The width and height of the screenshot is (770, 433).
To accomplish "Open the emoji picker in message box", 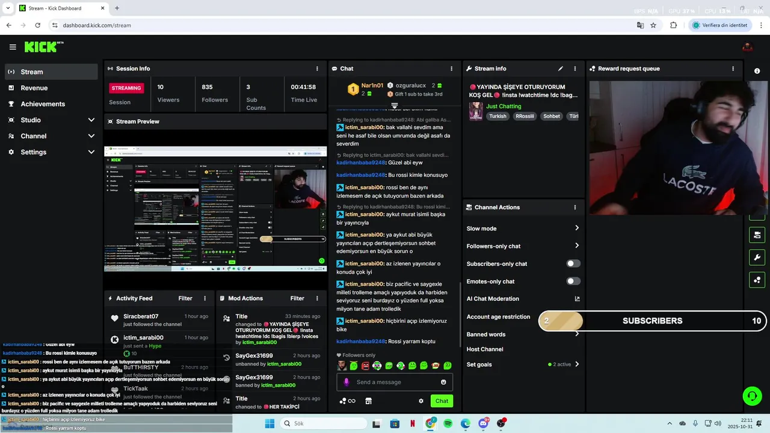I will [443, 382].
